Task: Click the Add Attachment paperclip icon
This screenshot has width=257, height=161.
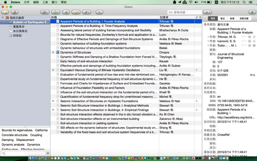Action: click(x=87, y=12)
